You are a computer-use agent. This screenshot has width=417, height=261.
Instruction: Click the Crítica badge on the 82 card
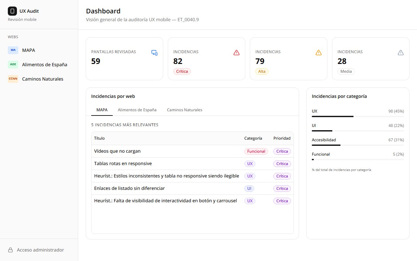pos(182,71)
